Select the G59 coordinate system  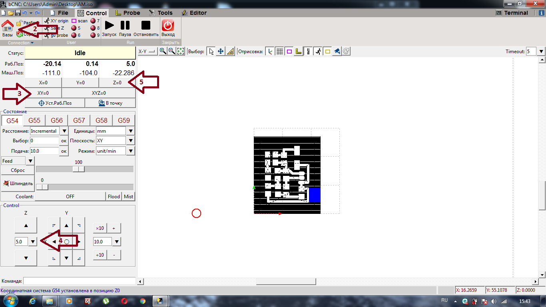[124, 120]
